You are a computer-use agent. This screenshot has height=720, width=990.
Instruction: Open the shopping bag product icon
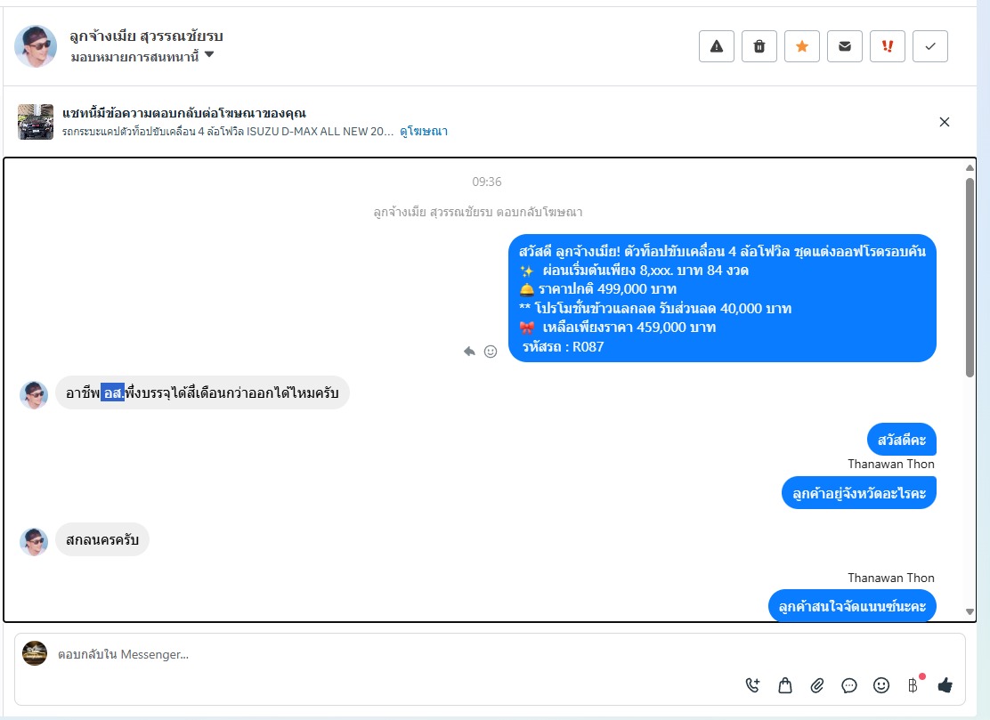pos(785,685)
